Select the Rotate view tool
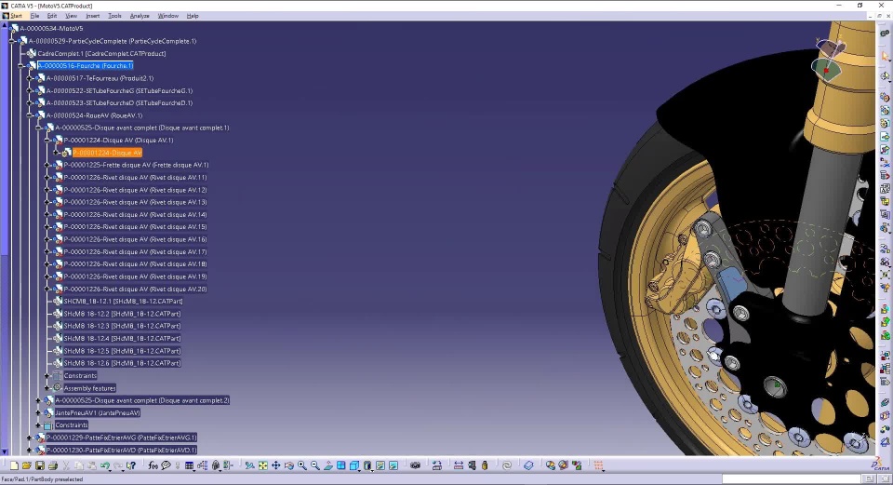The width and height of the screenshot is (893, 485). (x=289, y=465)
